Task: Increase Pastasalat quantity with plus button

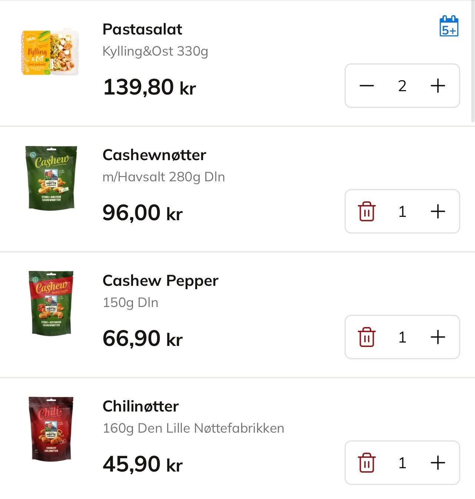Action: (438, 86)
